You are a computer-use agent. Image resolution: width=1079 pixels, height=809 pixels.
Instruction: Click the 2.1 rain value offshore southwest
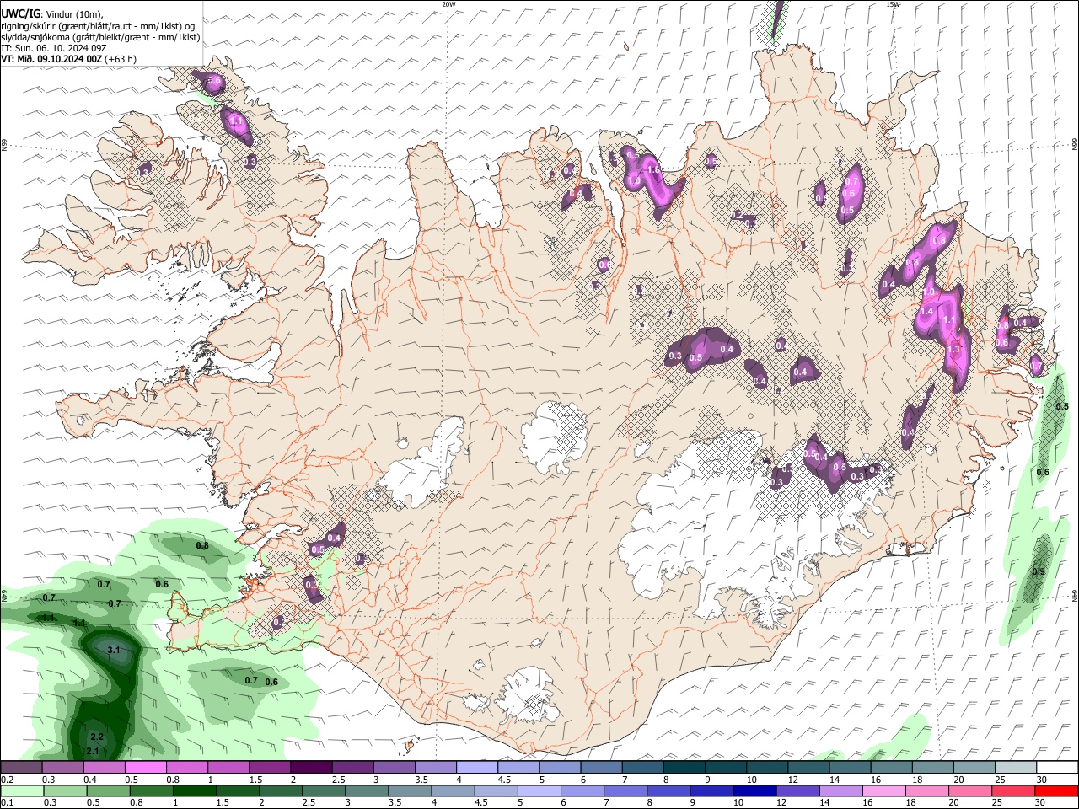pyautogui.click(x=93, y=751)
